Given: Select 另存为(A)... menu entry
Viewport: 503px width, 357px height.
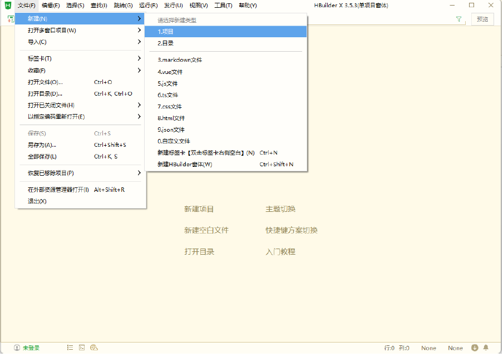Looking at the screenshot, I should pyautogui.click(x=81, y=145).
